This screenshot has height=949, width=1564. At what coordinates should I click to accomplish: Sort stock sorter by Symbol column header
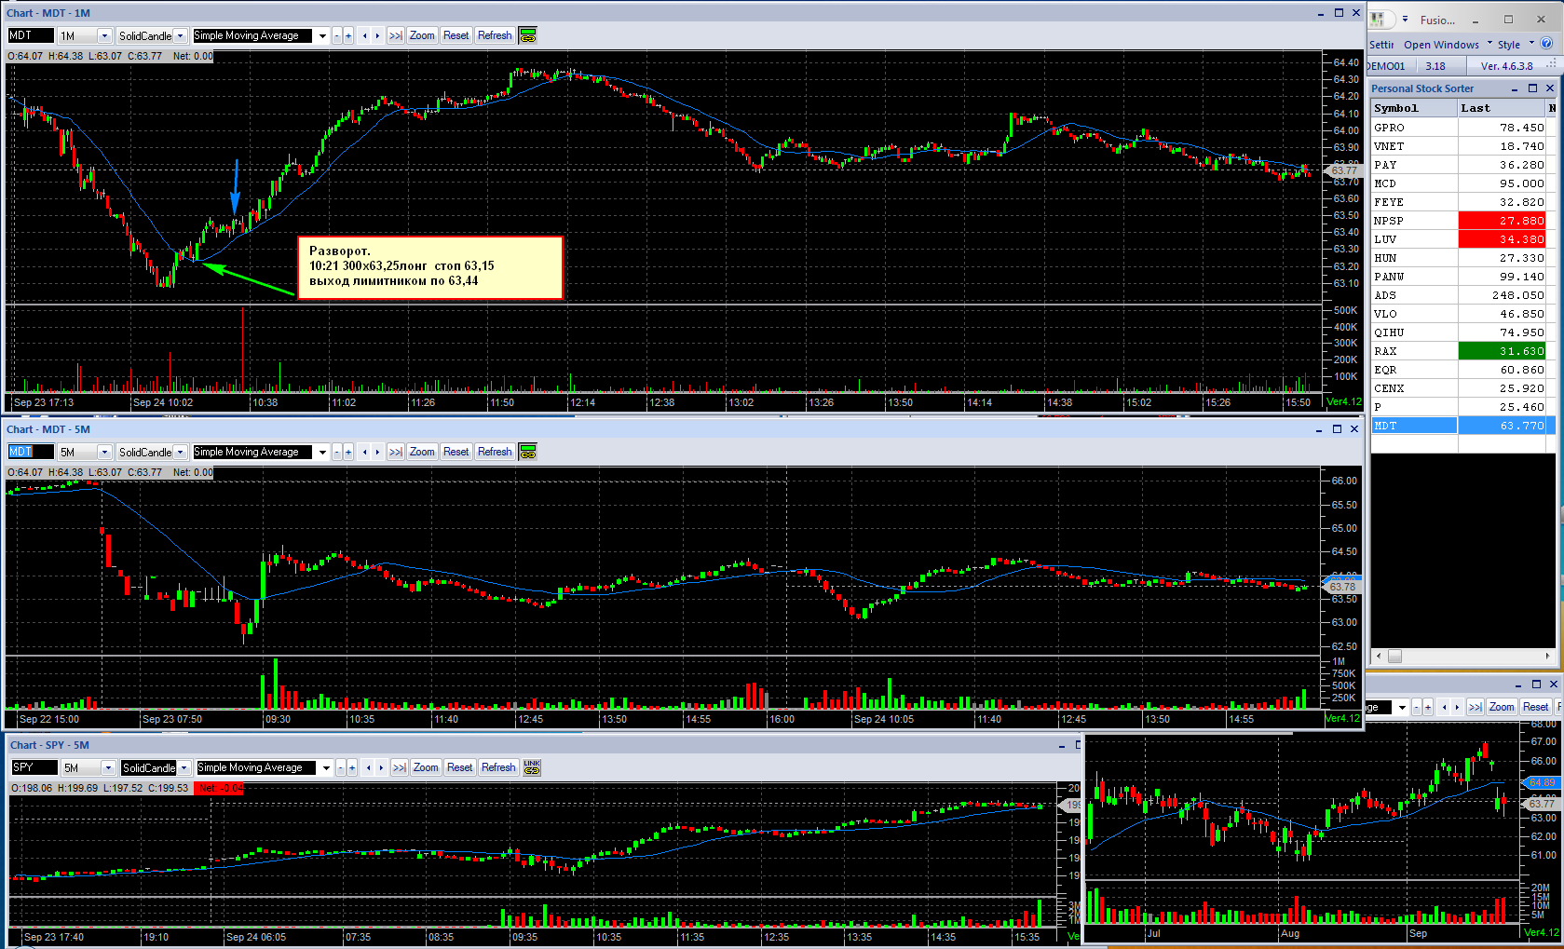pyautogui.click(x=1413, y=108)
